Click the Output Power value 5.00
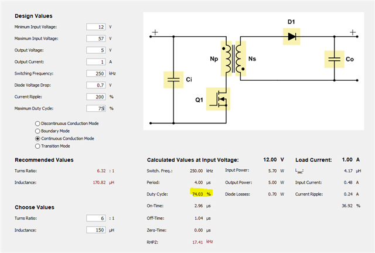This screenshot has width=375, height=253. pos(272,183)
